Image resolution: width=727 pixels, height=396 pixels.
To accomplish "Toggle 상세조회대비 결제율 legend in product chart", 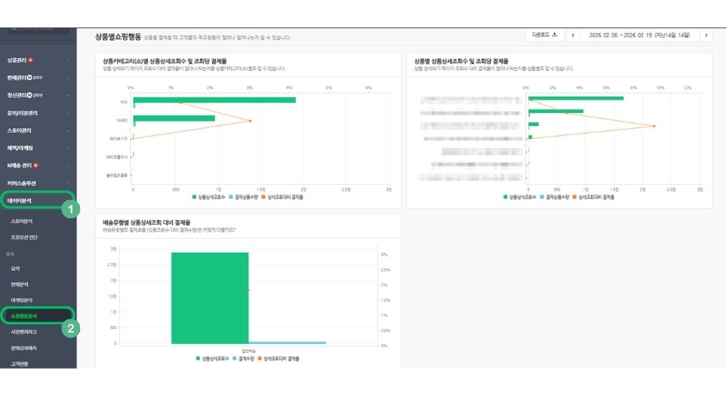I will tap(593, 197).
